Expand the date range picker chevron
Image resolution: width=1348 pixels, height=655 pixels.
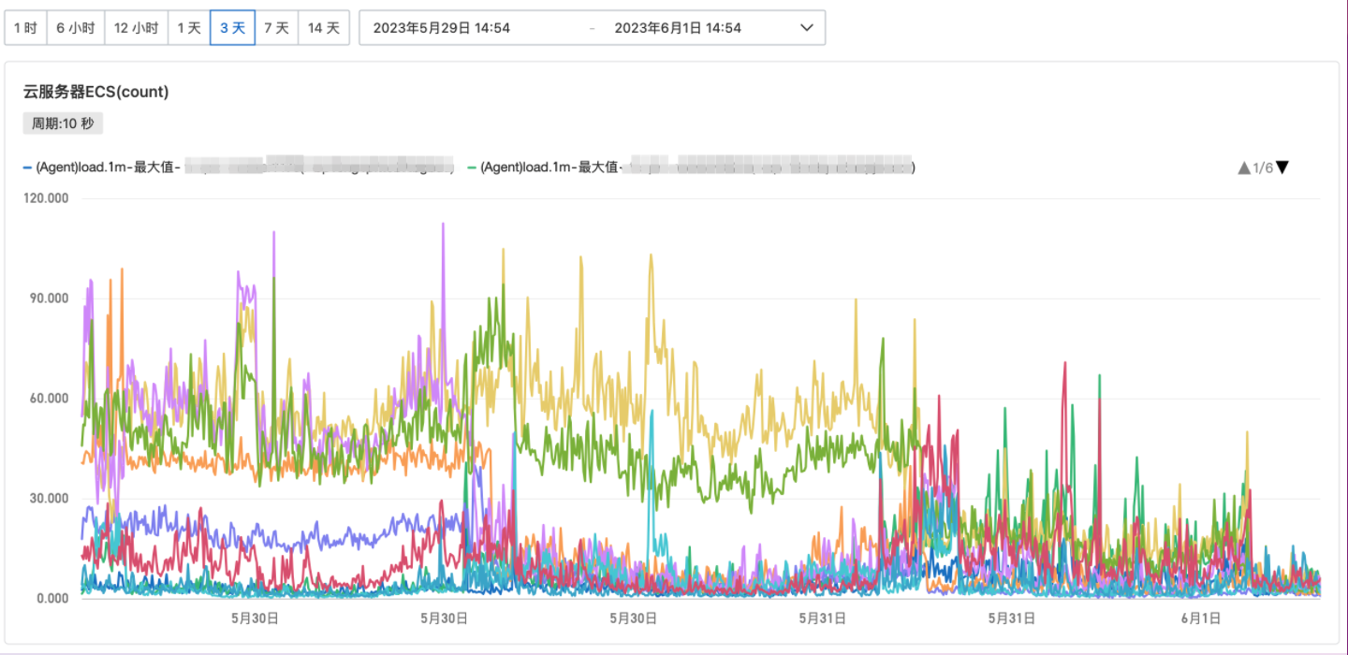pyautogui.click(x=806, y=28)
